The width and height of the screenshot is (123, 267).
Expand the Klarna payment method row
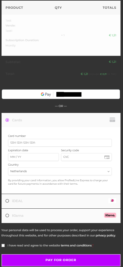pyautogui.click(x=61, y=216)
